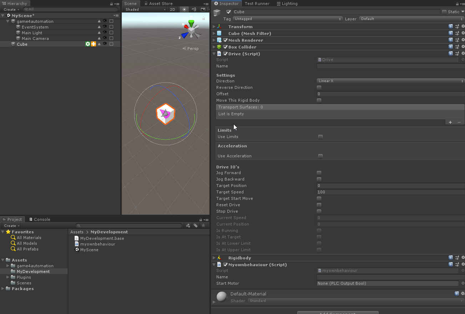Click the green gear icon on Cube
465x314 pixels.
coord(88,44)
